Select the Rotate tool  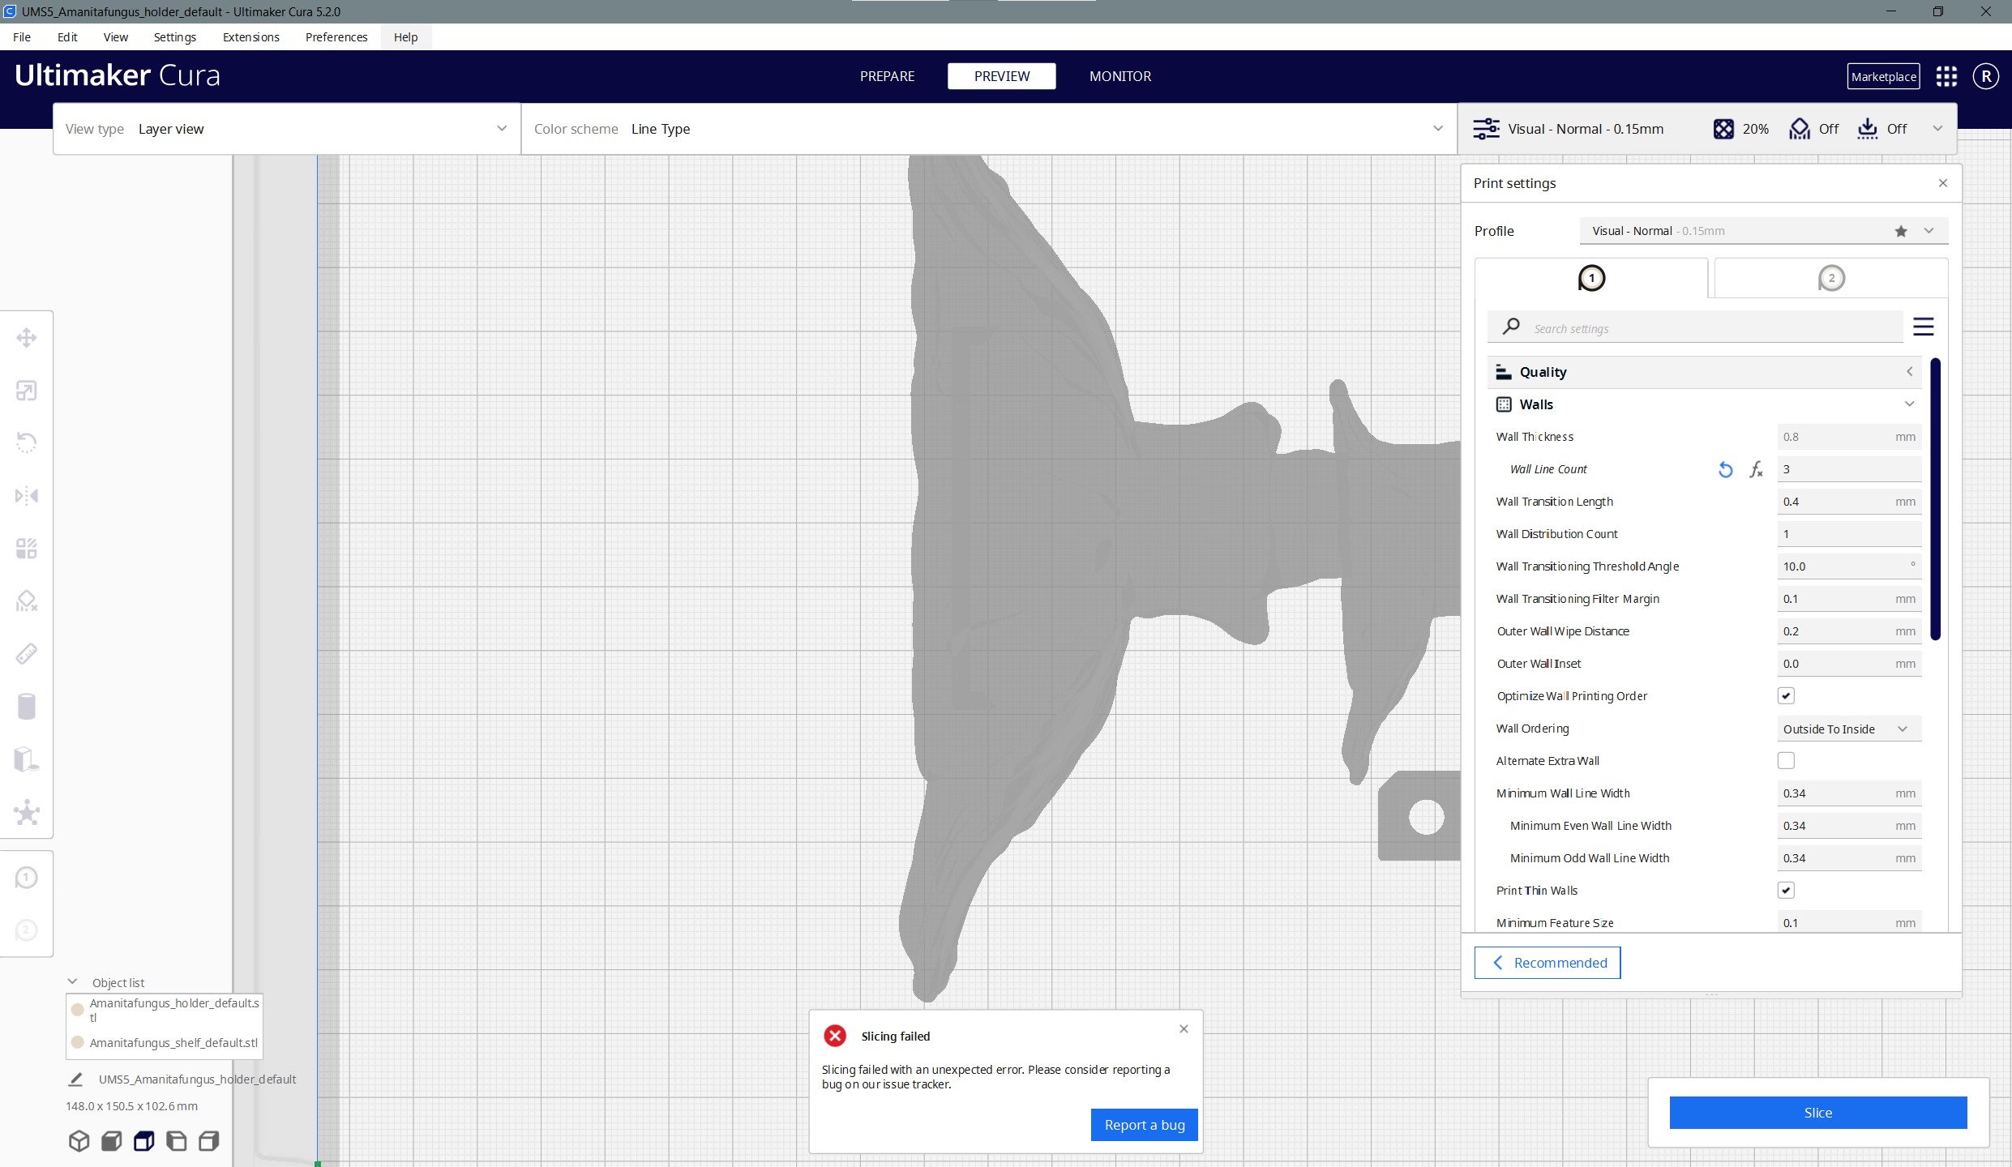pyautogui.click(x=26, y=442)
